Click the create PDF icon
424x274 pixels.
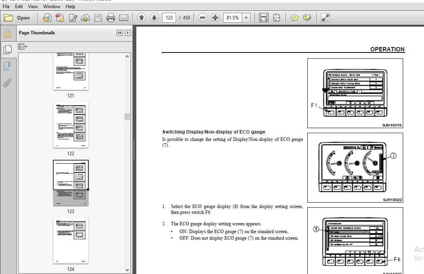[x=60, y=18]
